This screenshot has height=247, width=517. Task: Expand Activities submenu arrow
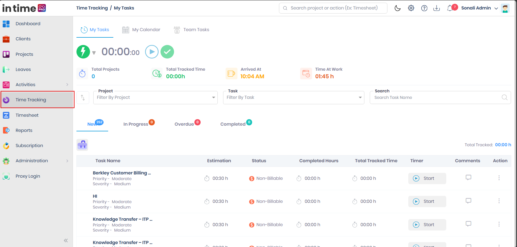pos(67,85)
